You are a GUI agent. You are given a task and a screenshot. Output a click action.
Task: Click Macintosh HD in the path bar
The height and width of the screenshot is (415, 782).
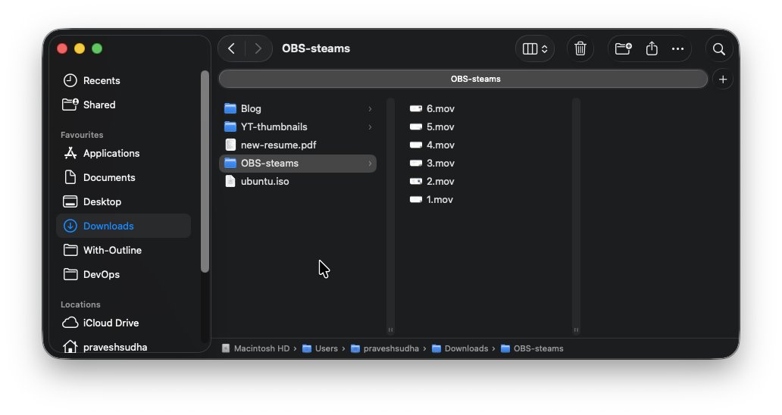click(x=255, y=349)
